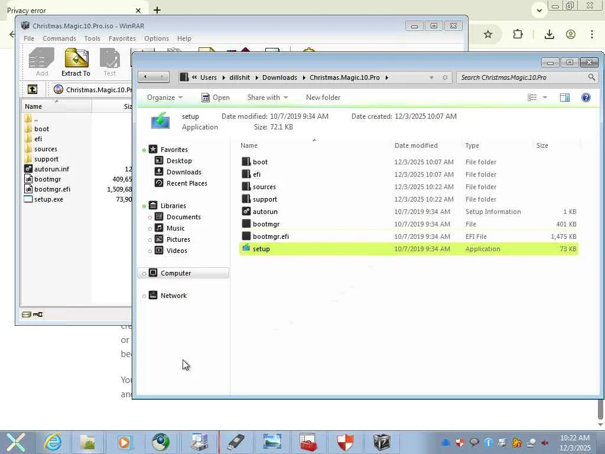
Task: Open the File menu in WinRAR
Action: click(29, 38)
